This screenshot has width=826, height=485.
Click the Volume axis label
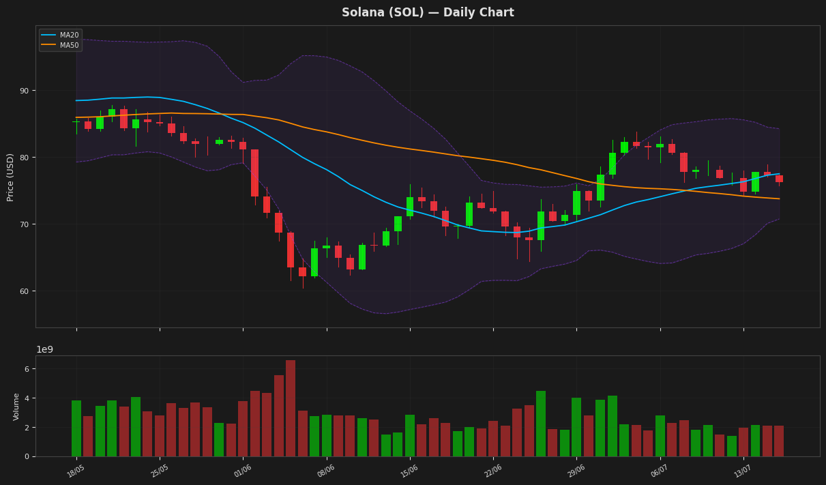click(16, 406)
